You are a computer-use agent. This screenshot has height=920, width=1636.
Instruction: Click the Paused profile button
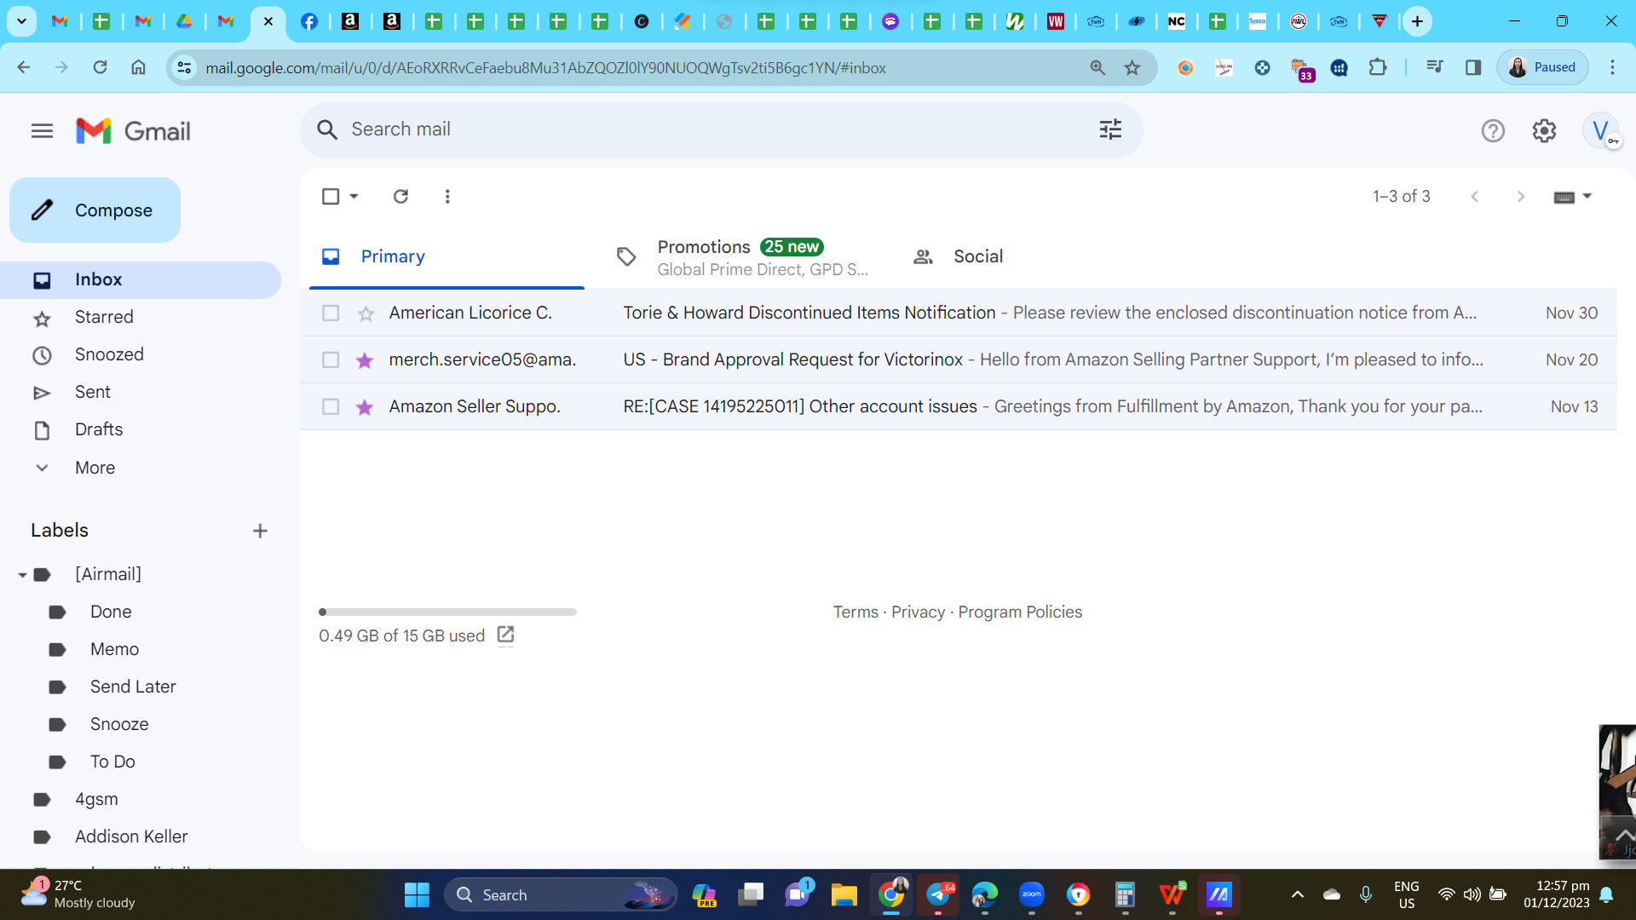[x=1542, y=67]
